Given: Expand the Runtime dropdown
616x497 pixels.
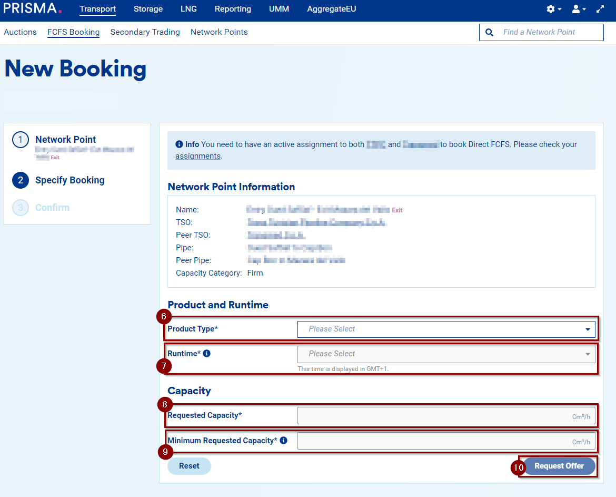Looking at the screenshot, I should tap(446, 354).
